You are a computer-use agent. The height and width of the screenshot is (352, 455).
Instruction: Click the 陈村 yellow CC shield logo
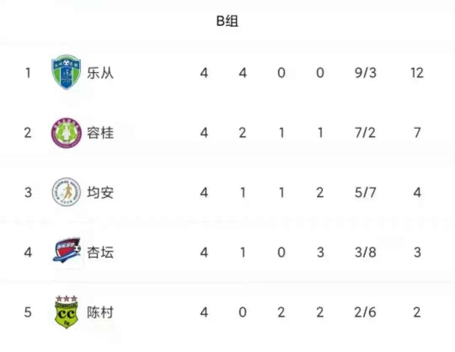tap(67, 312)
